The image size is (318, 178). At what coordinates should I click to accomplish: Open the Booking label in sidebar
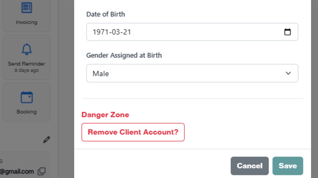coord(26,112)
